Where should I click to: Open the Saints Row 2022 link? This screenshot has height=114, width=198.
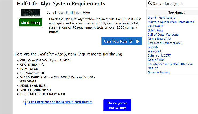pos(159,39)
